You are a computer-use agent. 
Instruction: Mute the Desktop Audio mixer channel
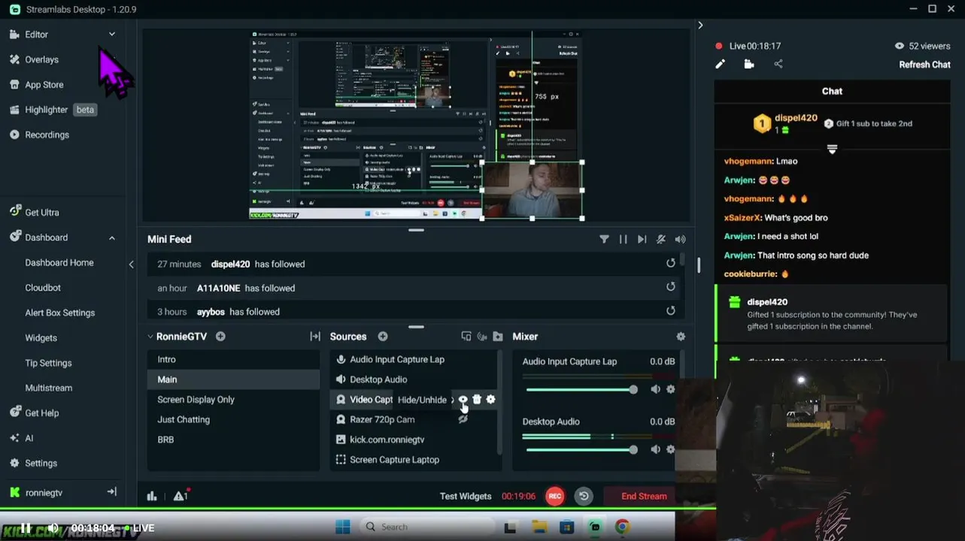(655, 449)
